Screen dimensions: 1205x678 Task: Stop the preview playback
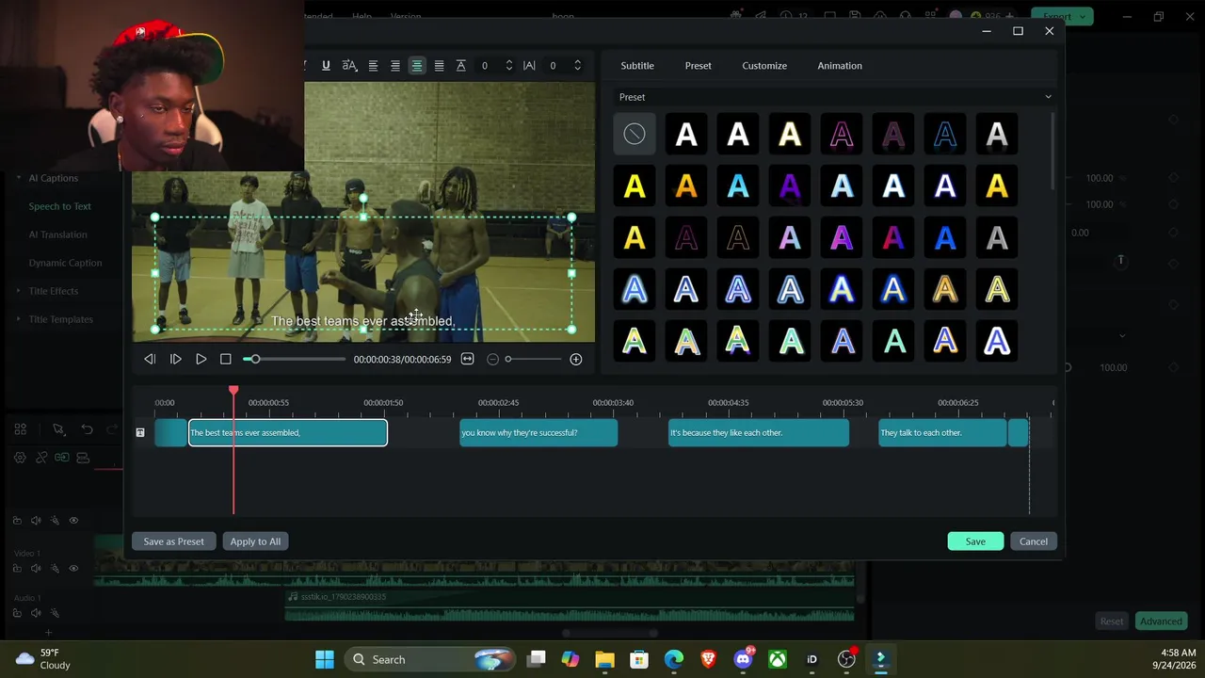pos(225,359)
